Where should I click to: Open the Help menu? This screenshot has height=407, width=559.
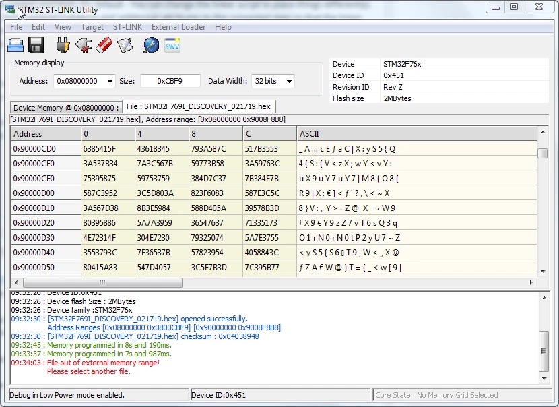click(223, 27)
